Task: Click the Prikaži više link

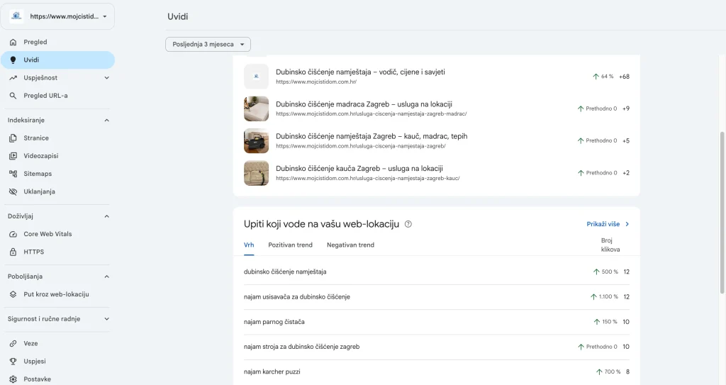Action: tap(603, 224)
